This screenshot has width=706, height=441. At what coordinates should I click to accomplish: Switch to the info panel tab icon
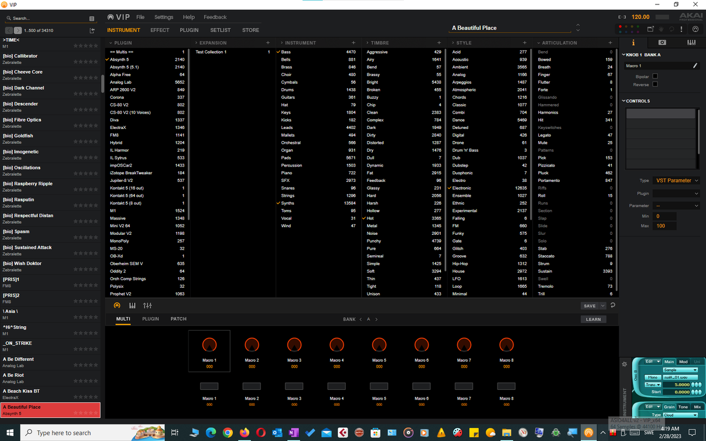tap(633, 42)
